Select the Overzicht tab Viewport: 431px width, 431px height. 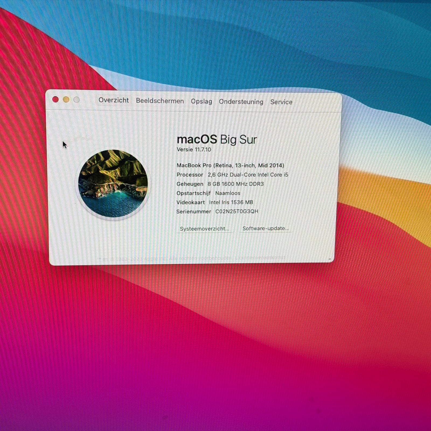[113, 100]
